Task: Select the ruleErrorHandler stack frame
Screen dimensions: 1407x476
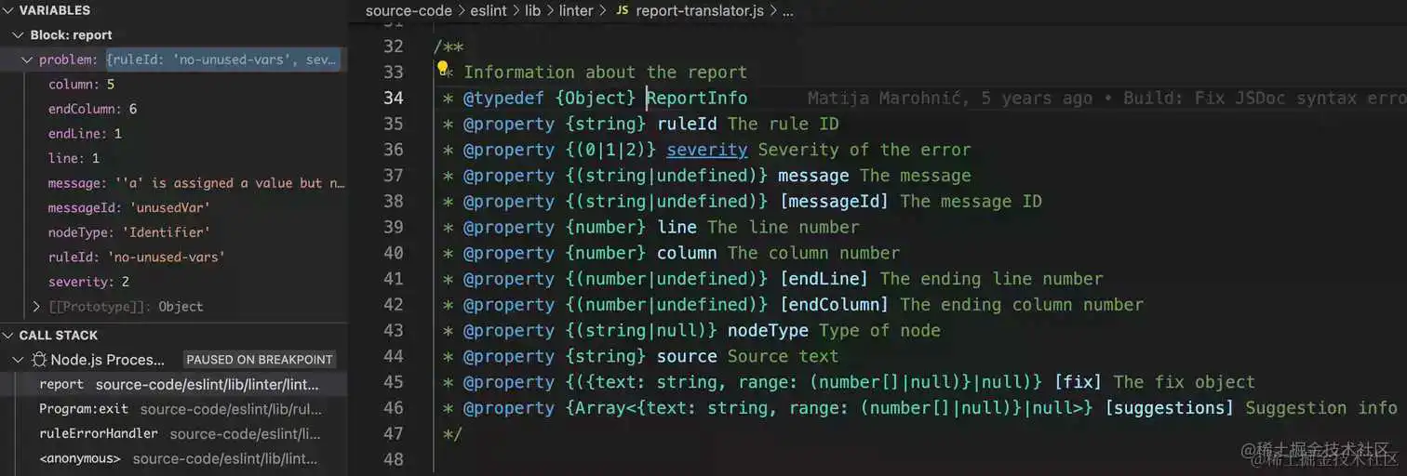Action: point(174,433)
